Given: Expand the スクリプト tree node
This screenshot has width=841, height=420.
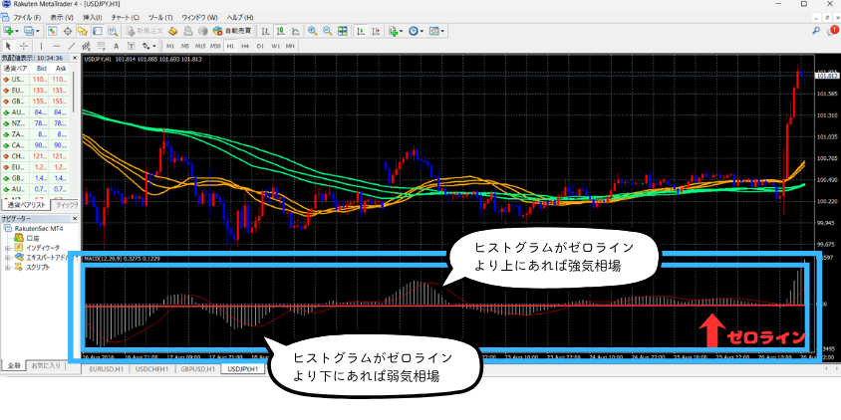Looking at the screenshot, I should pos(8,267).
